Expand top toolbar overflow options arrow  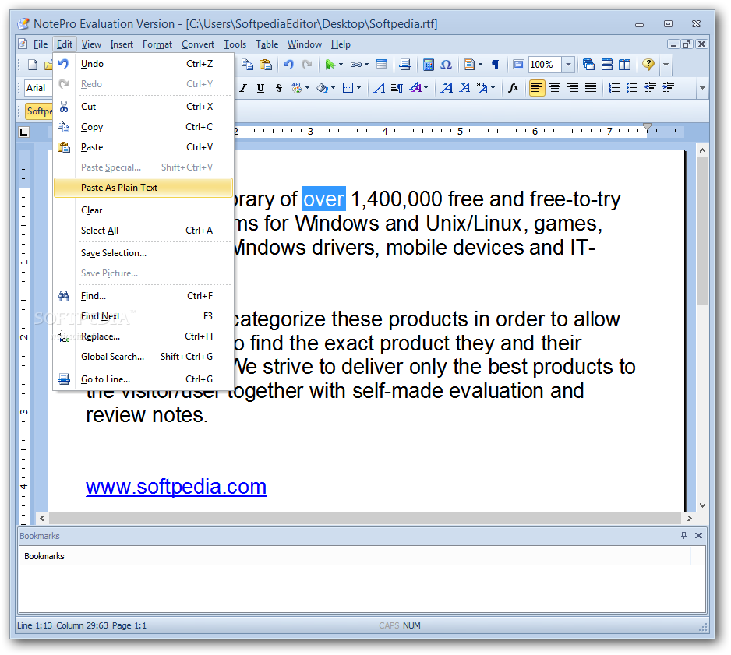tap(666, 65)
